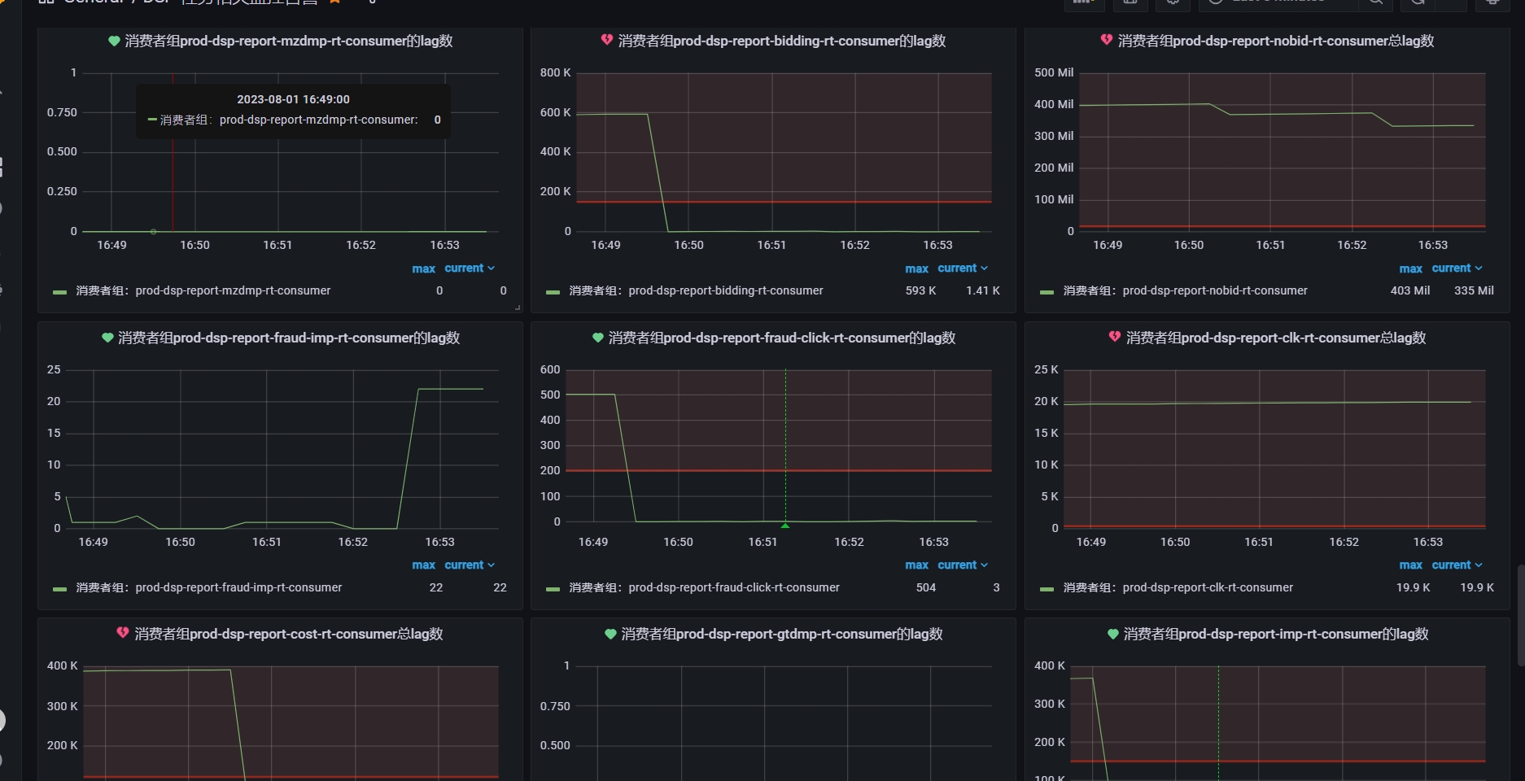Open the fraud-click-rt-consumer panel title menu
Viewport: 1525px width, 781px height.
click(782, 338)
